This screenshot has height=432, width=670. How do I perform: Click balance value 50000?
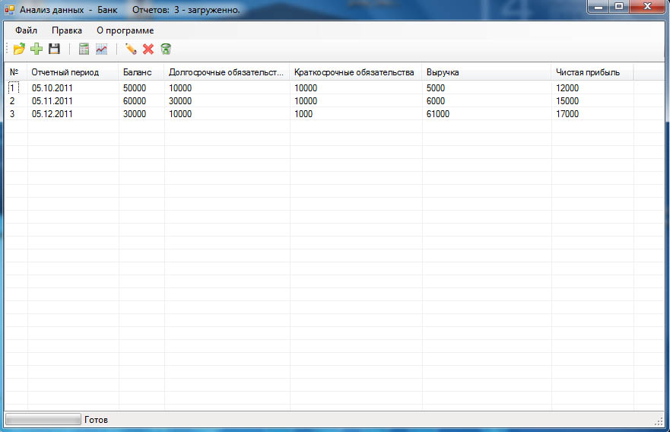coord(135,88)
